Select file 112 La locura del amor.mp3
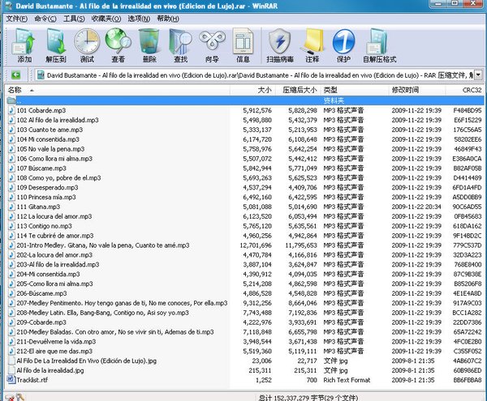 coord(54,216)
